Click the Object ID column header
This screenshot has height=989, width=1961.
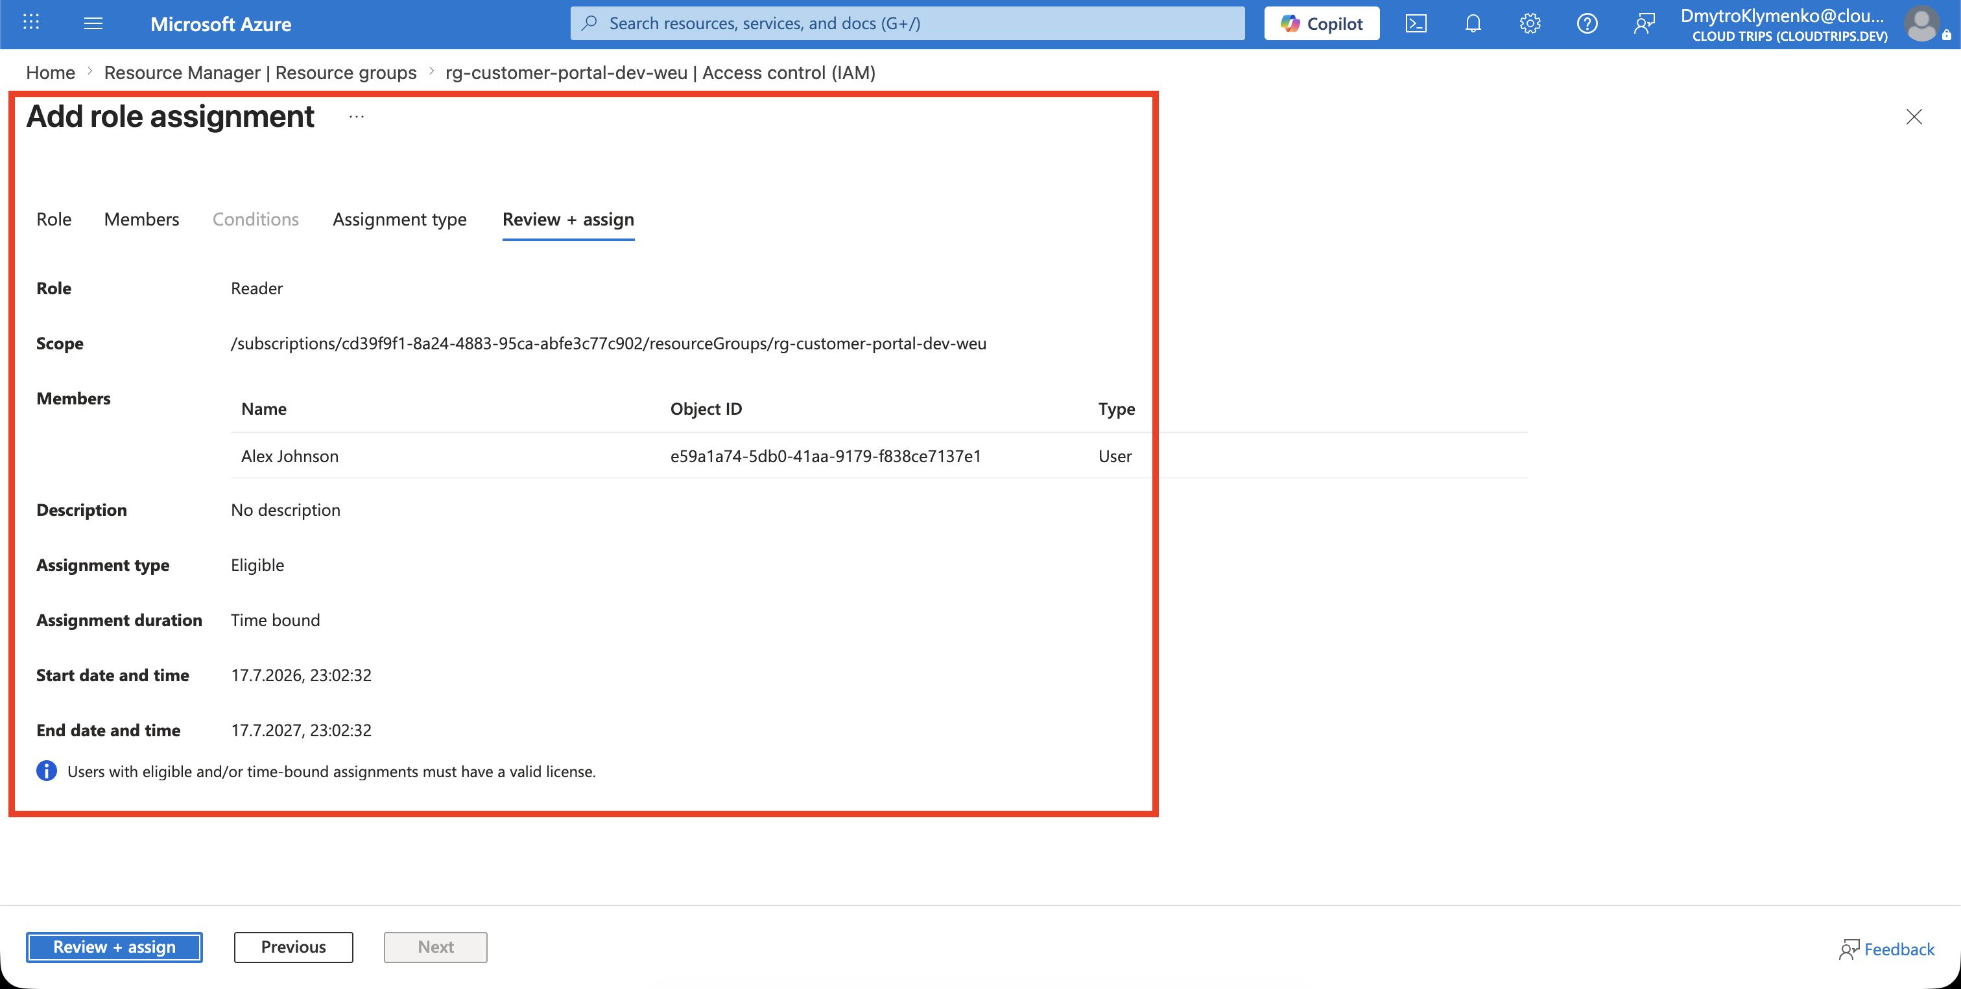(706, 408)
